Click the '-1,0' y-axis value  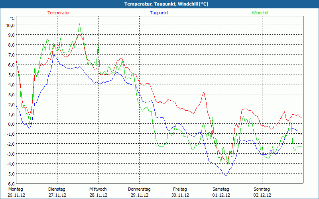[11, 134]
